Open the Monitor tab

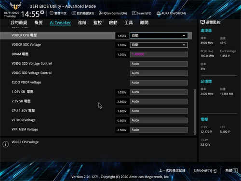tap(97, 23)
